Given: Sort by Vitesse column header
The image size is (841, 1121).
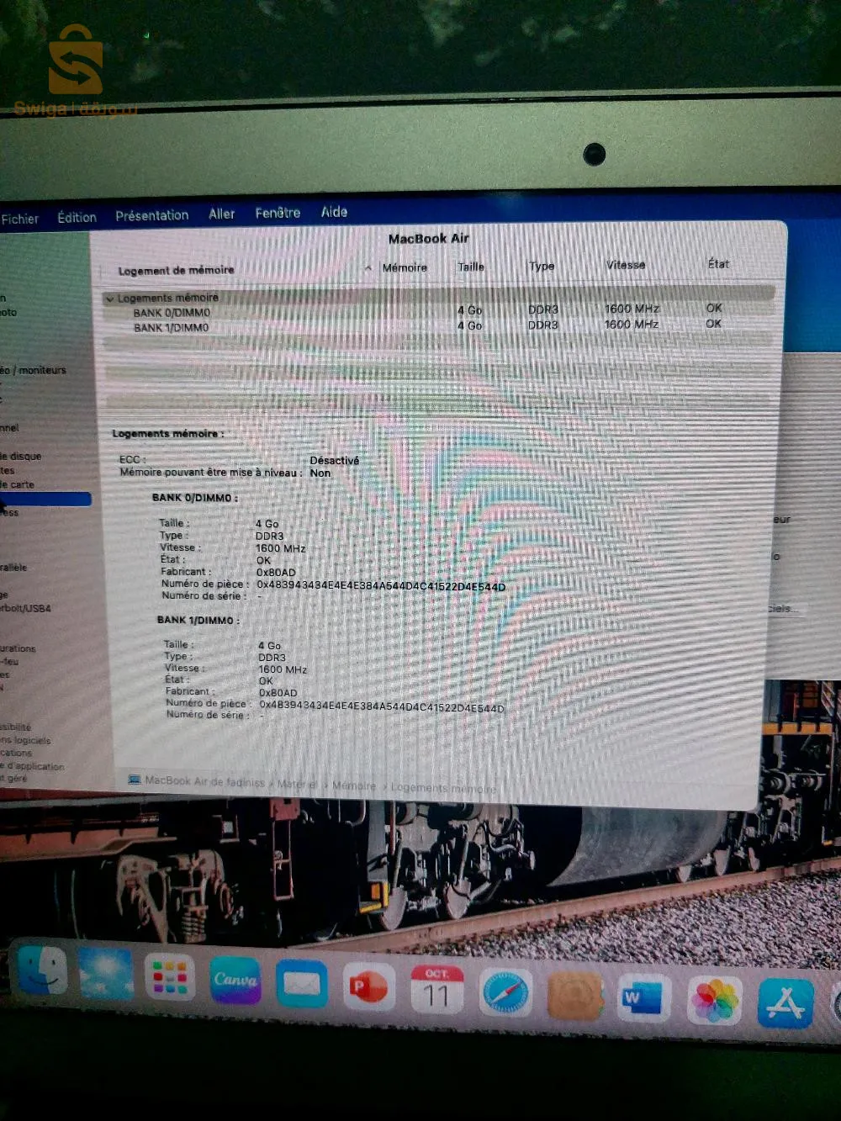Looking at the screenshot, I should (x=626, y=265).
